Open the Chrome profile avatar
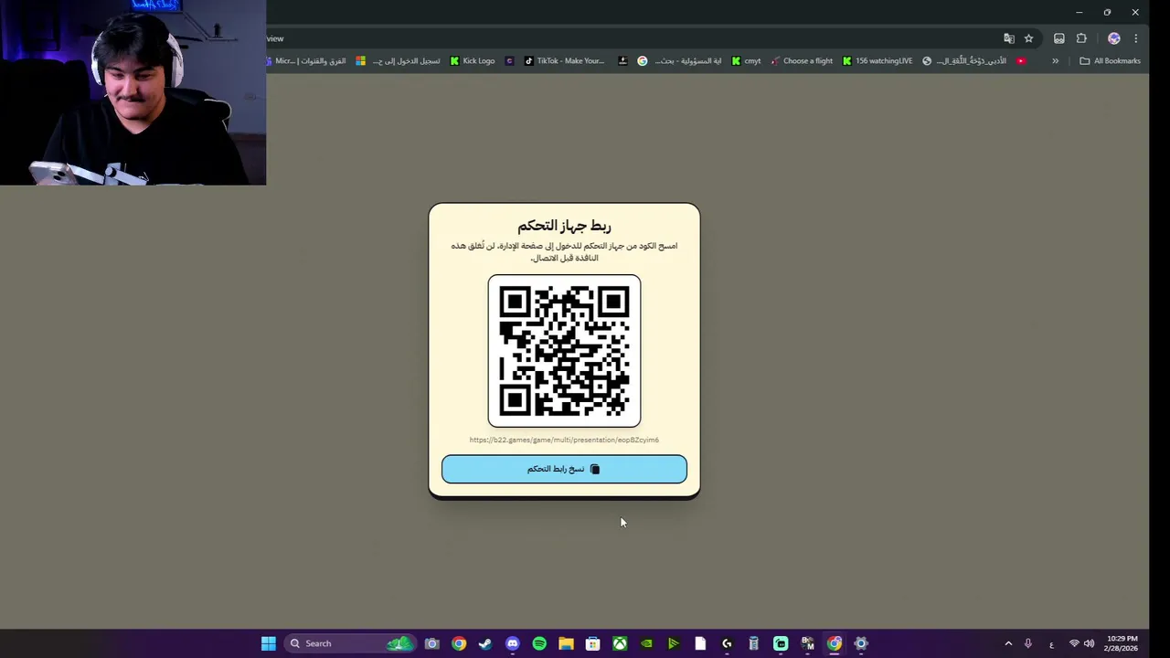 click(x=1113, y=38)
